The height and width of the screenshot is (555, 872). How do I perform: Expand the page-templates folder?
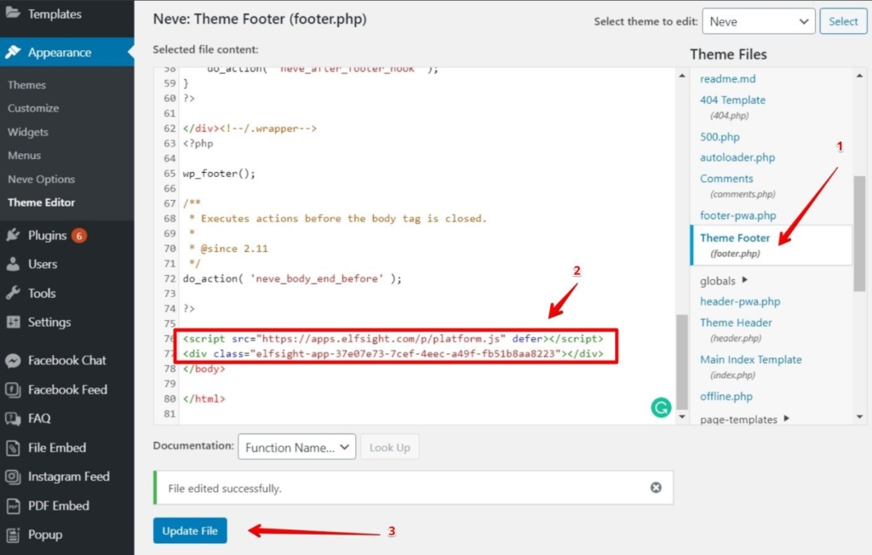(x=786, y=419)
